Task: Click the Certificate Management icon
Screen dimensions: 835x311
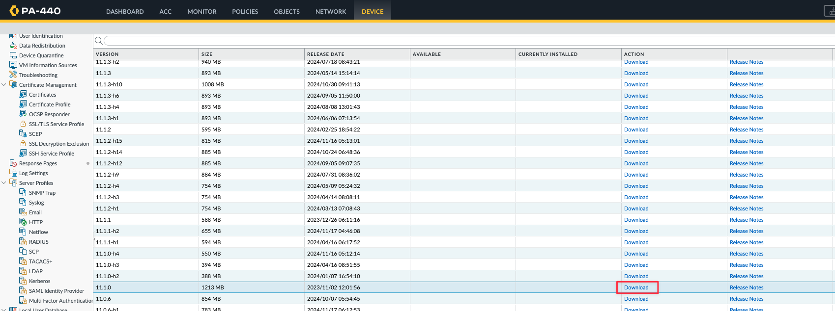Action: (13, 85)
